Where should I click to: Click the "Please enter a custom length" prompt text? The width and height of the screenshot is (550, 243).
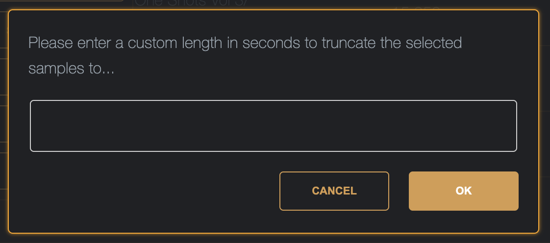(245, 43)
